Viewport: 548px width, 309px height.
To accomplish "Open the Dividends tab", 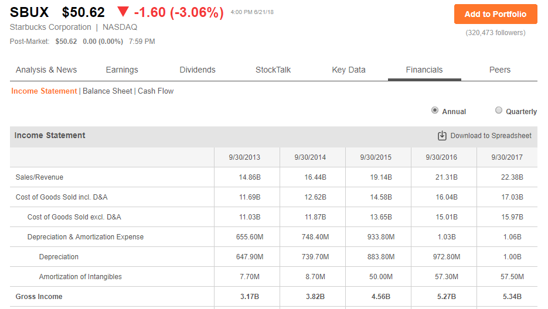I will pos(198,70).
